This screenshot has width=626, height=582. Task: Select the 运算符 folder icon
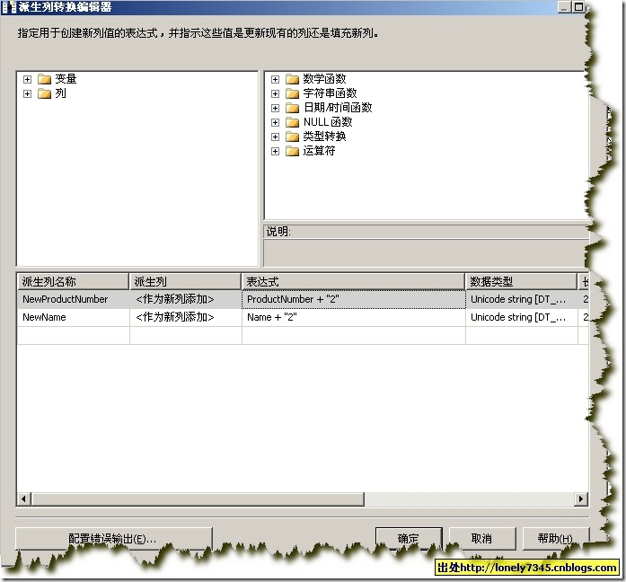292,151
